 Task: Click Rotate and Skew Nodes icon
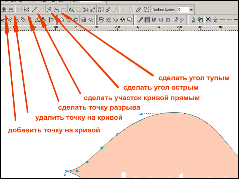coord(108,10)
